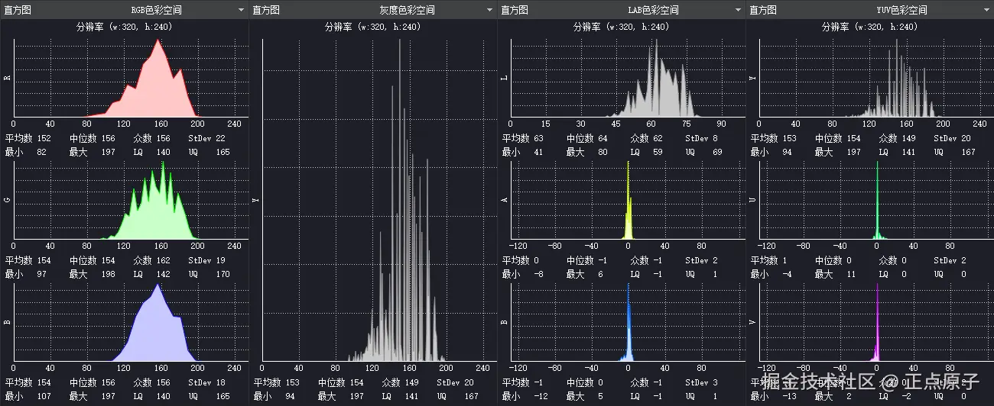Select the RGB B channel StDev 18 value
The image size is (994, 406).
click(x=220, y=383)
